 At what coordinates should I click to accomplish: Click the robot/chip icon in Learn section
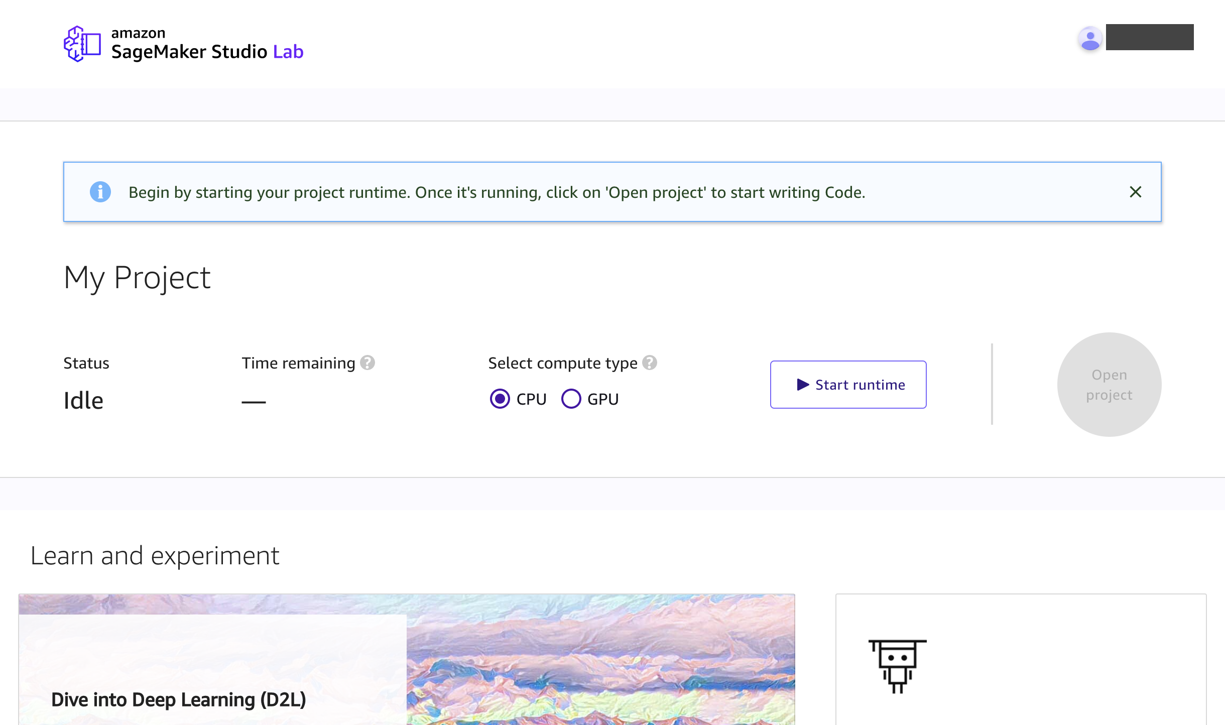point(897,665)
